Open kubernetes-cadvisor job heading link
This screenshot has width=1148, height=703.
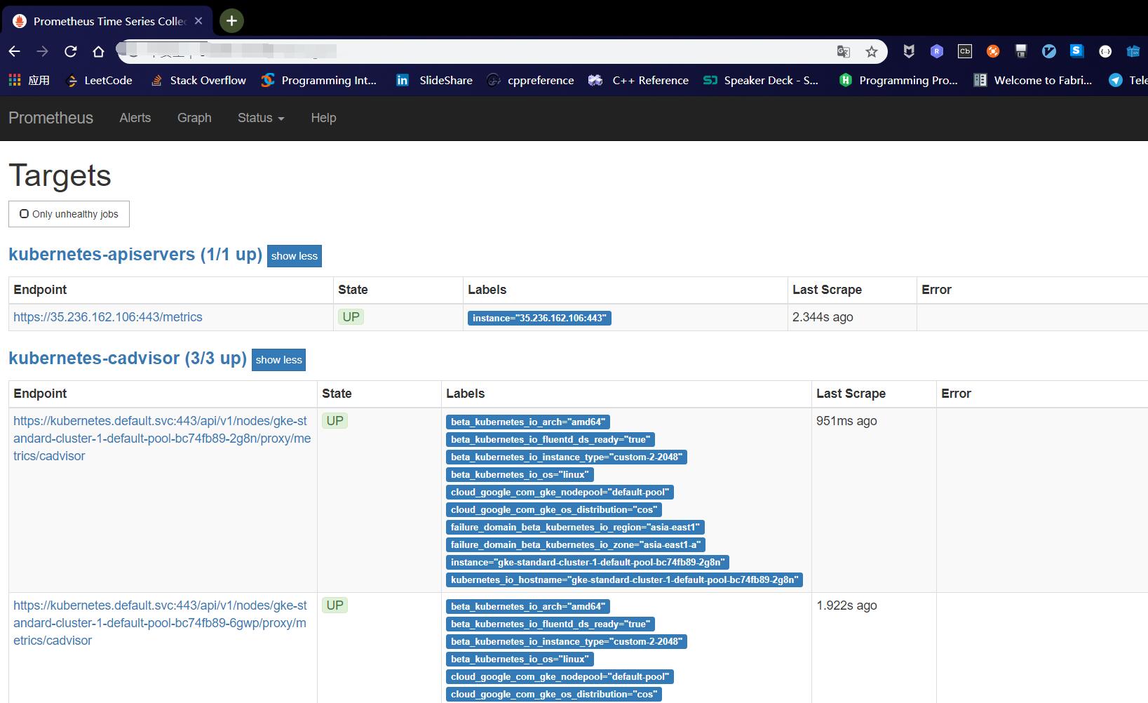(x=128, y=358)
